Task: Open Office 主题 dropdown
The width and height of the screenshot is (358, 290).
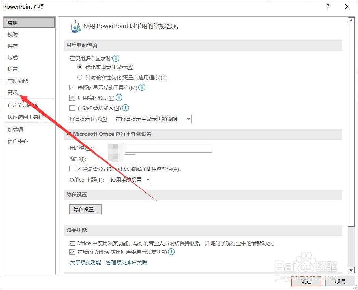Action: click(130, 180)
